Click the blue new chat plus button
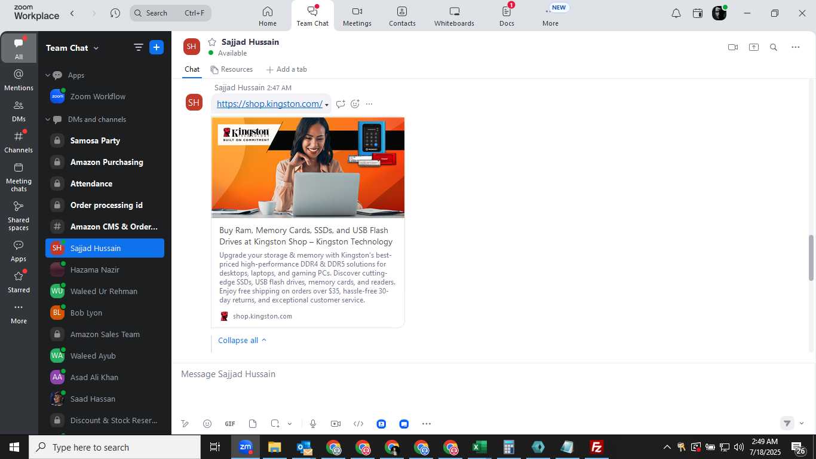This screenshot has height=459, width=816. coord(157,48)
